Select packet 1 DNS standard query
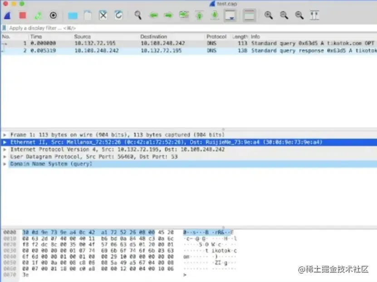 click(x=189, y=43)
